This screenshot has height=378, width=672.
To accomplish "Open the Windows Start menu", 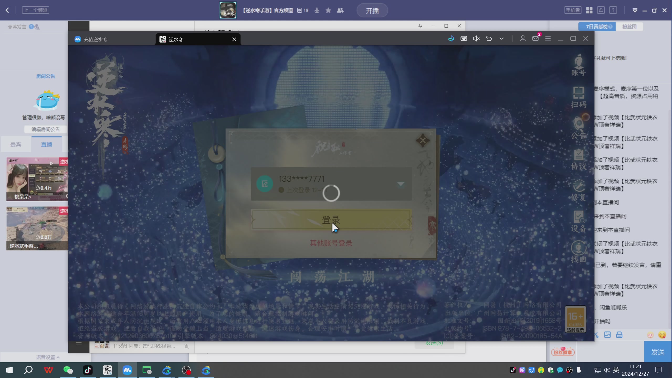I will pos(9,370).
